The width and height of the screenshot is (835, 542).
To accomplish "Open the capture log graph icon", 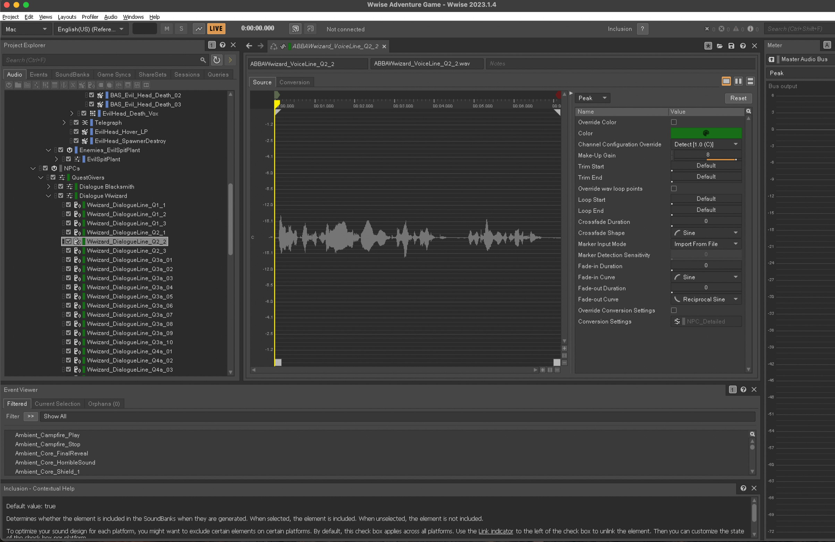I will click(198, 29).
